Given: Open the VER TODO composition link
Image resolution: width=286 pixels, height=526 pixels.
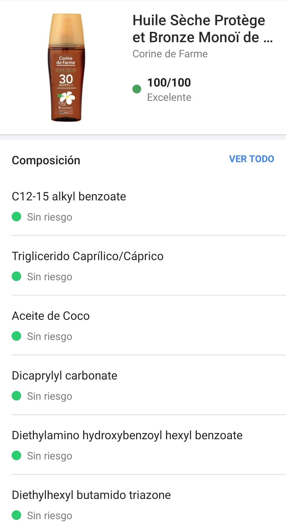Looking at the screenshot, I should click(251, 159).
